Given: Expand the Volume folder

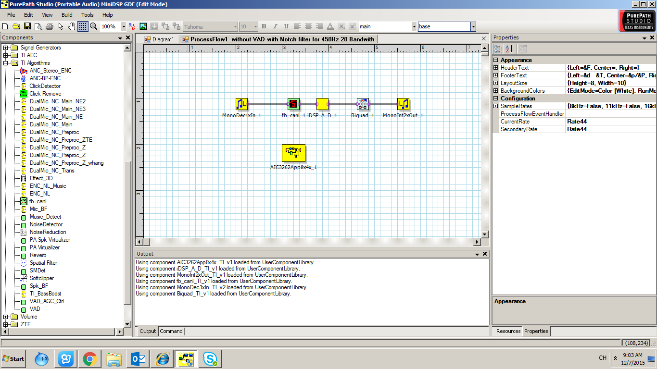Looking at the screenshot, I should pos(6,317).
